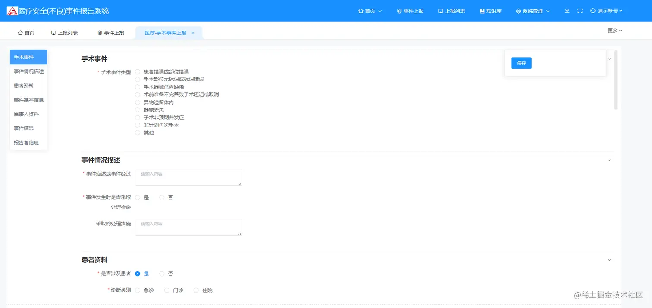Open 知识库 in top navigation

tap(490, 11)
